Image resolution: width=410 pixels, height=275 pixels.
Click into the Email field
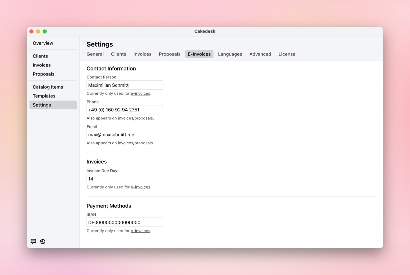125,135
